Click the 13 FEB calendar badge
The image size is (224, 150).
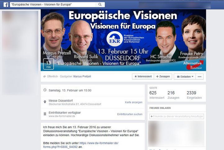point(49,64)
